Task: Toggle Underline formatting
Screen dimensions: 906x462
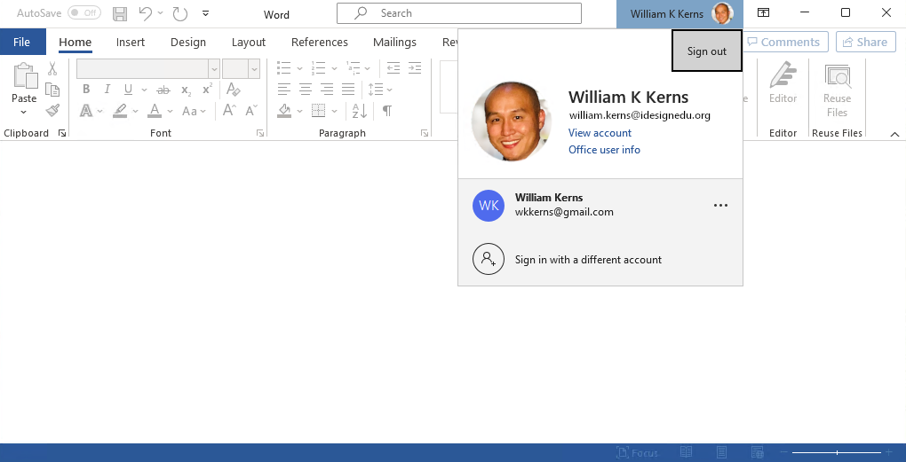Action: coord(128,90)
